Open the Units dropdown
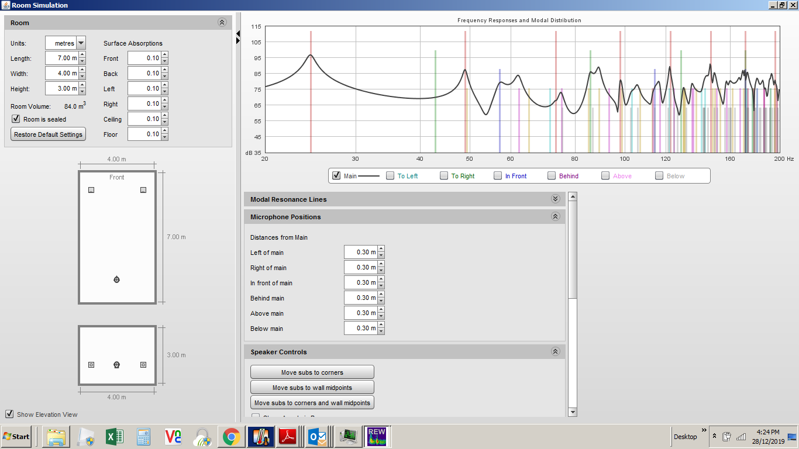799x449 pixels. coord(81,43)
